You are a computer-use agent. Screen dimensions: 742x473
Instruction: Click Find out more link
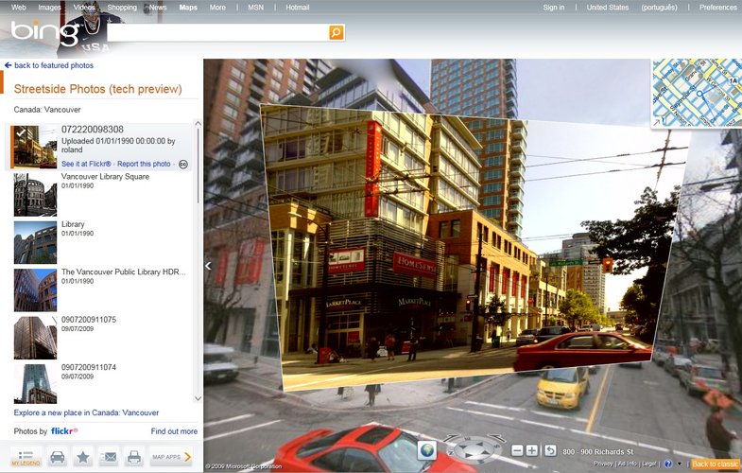(174, 431)
